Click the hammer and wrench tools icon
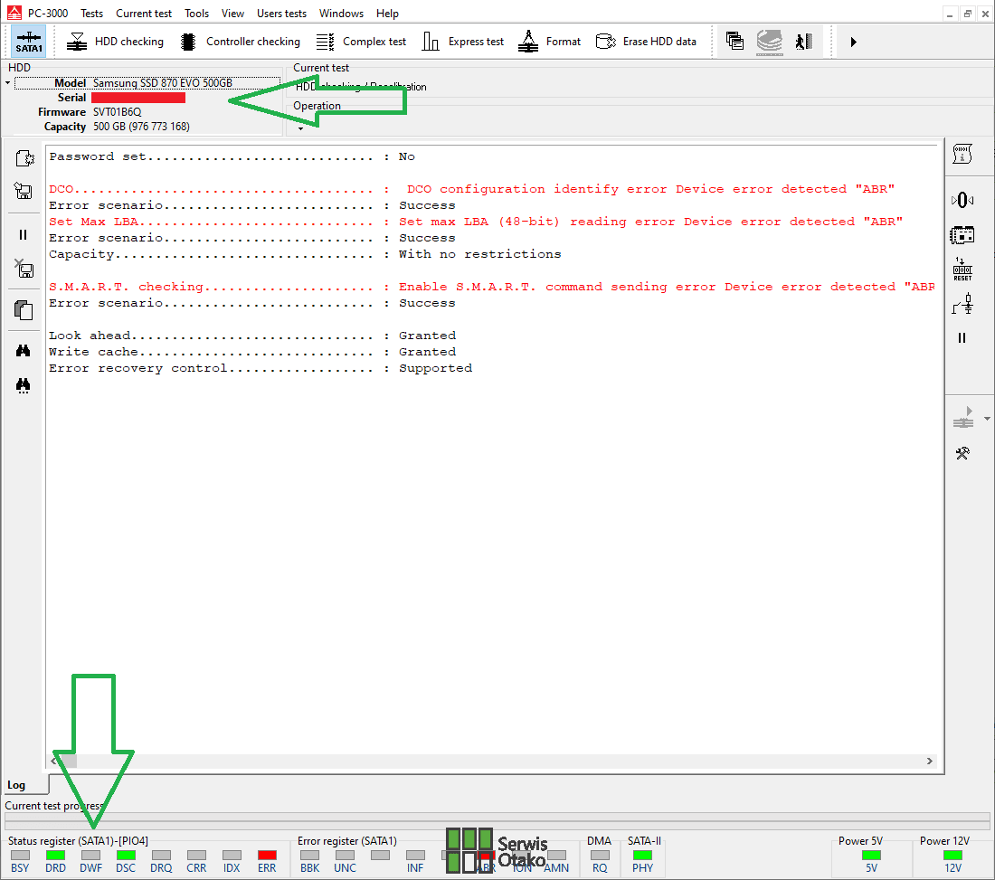 click(x=962, y=453)
